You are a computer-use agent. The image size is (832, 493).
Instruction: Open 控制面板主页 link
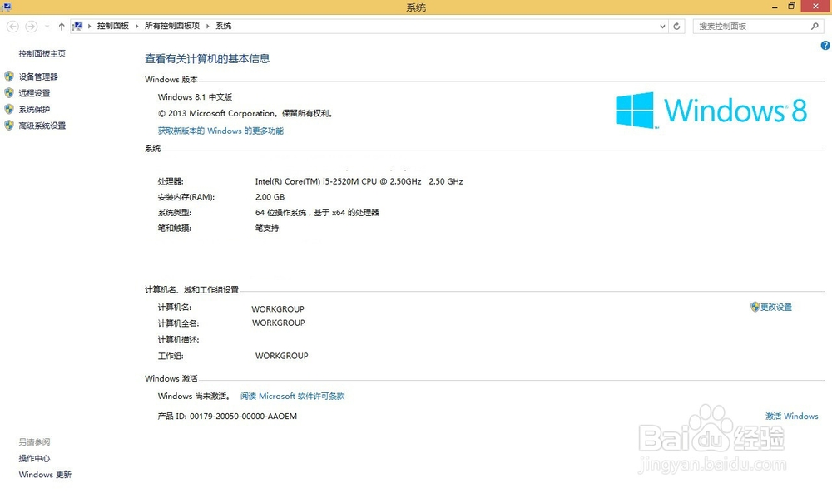pos(42,53)
